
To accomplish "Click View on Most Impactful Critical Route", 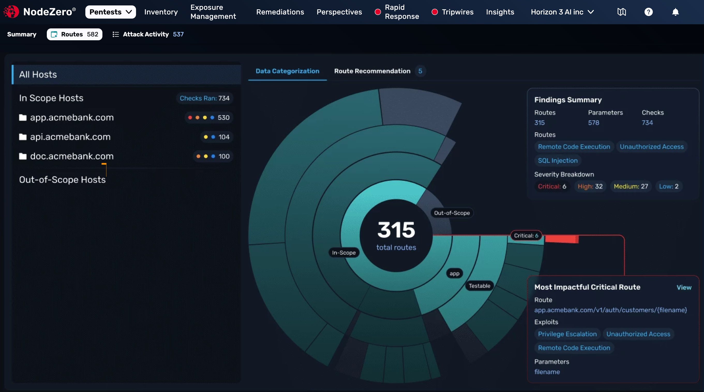I will click(x=684, y=287).
